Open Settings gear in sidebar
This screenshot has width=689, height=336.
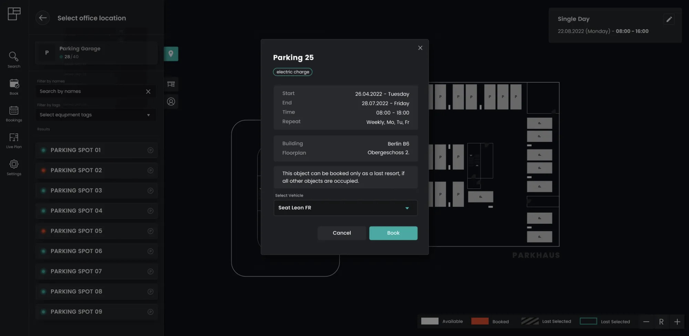point(14,167)
